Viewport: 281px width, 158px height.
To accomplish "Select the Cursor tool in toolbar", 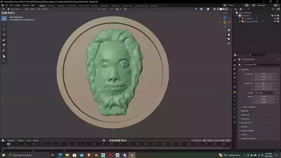I will coord(4,24).
